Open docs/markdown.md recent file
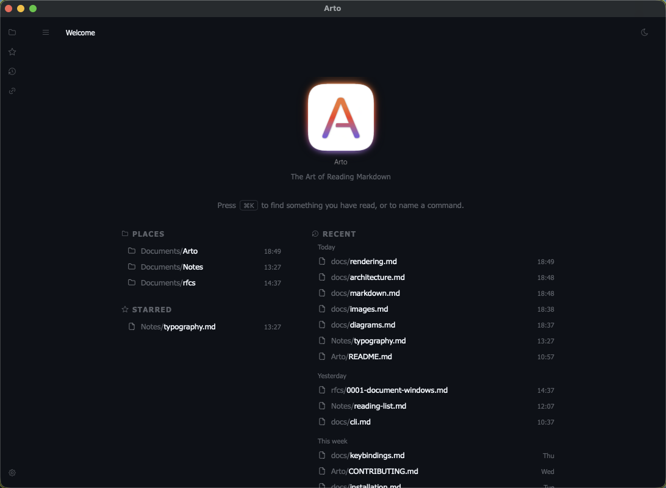666x488 pixels. click(x=436, y=293)
